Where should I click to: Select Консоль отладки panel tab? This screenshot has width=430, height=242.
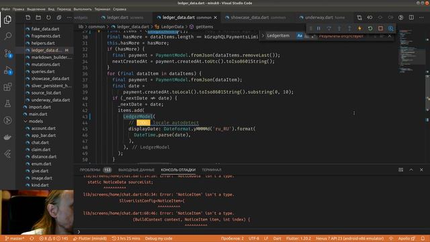pos(178,170)
